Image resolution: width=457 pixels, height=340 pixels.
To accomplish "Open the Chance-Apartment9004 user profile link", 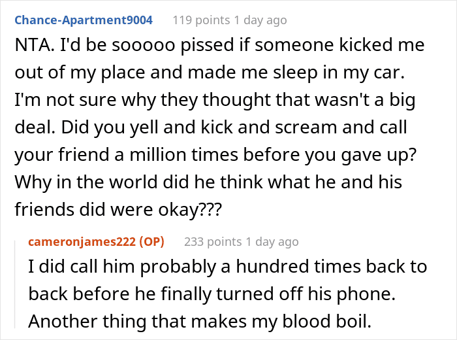I will (84, 20).
